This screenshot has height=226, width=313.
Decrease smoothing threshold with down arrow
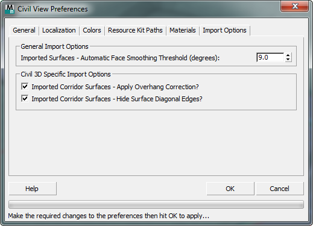tap(288, 60)
